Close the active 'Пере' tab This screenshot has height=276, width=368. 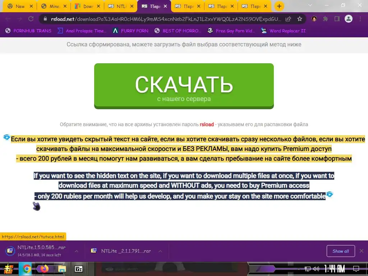point(165,6)
